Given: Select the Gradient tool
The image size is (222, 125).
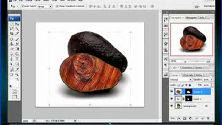Looking at the screenshot, I should [17, 49].
